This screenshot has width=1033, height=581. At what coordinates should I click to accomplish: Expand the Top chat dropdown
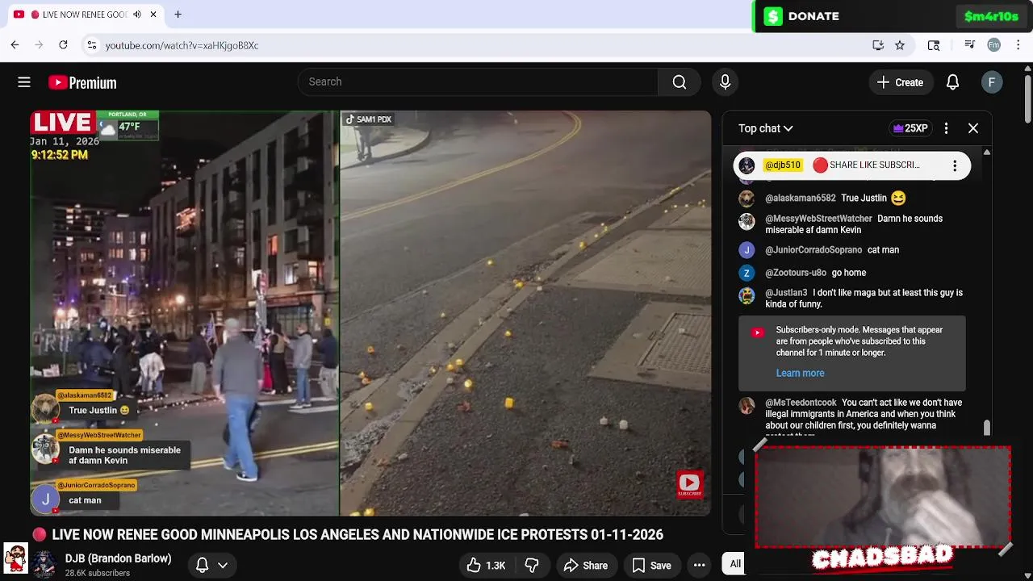(x=766, y=128)
